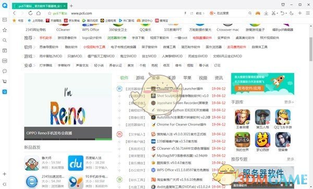This screenshot has height=189, width=313.
Task: Click the 91手机助手 icon
Action: [x=76, y=182]
